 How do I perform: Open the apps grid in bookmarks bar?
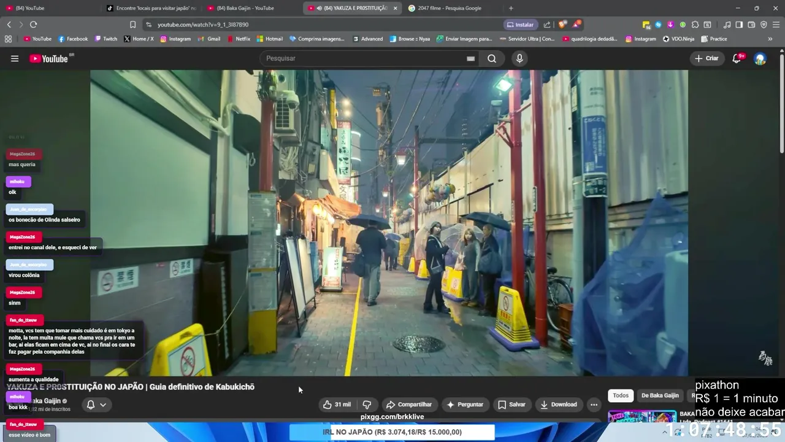[8, 39]
